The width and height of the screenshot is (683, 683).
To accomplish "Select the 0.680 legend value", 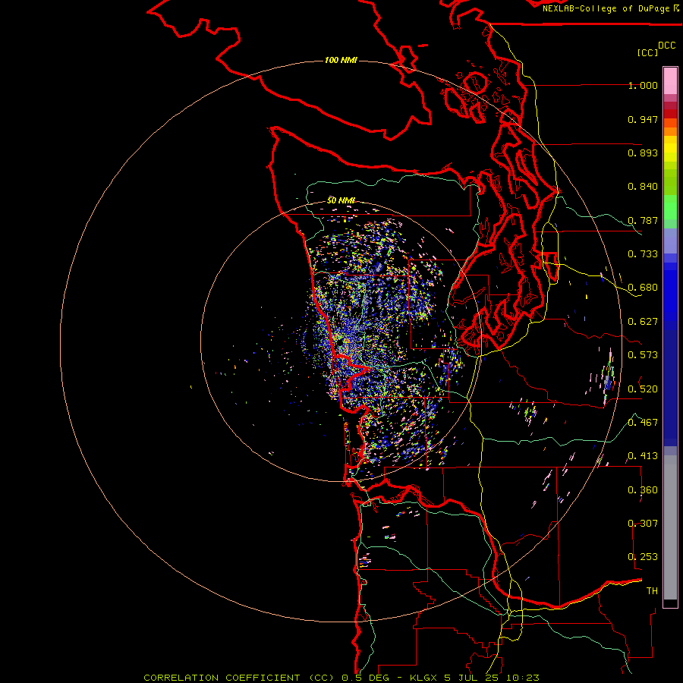I will click(643, 288).
